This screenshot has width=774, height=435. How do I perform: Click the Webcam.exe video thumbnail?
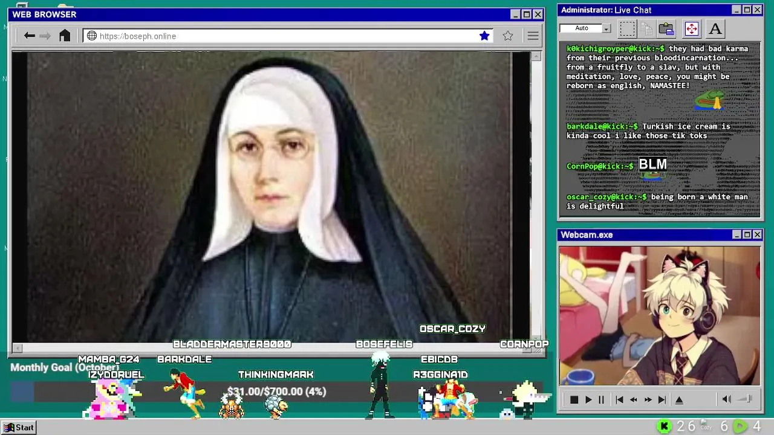[660, 315]
